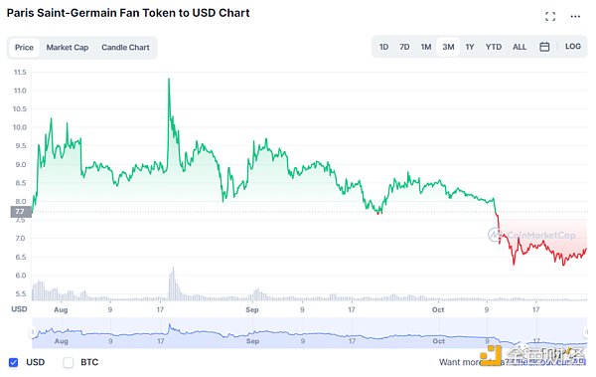This screenshot has height=377, width=596.
Task: Open fullscreen chart view icon
Action: coord(550,16)
